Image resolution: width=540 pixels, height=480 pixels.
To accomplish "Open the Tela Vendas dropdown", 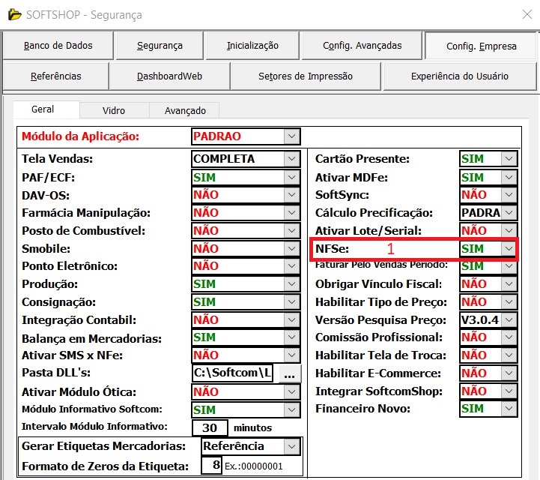I will [x=291, y=159].
